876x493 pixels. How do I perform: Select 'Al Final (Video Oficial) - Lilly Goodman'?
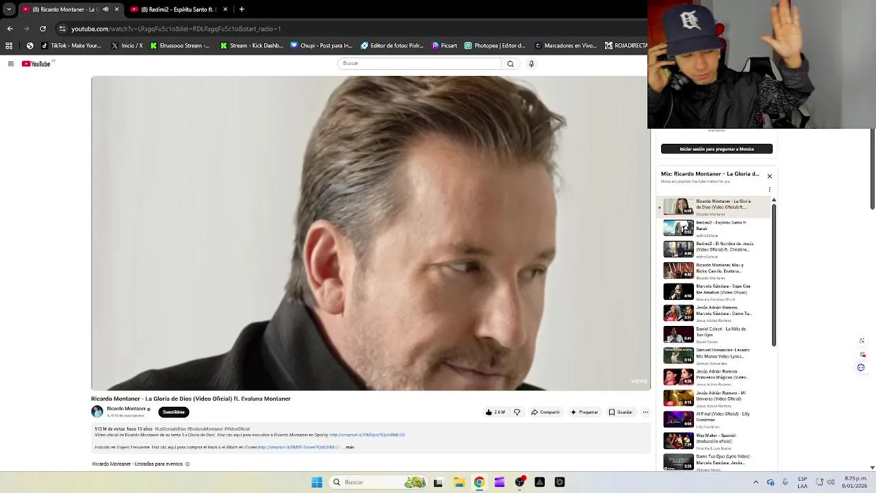pos(714,419)
